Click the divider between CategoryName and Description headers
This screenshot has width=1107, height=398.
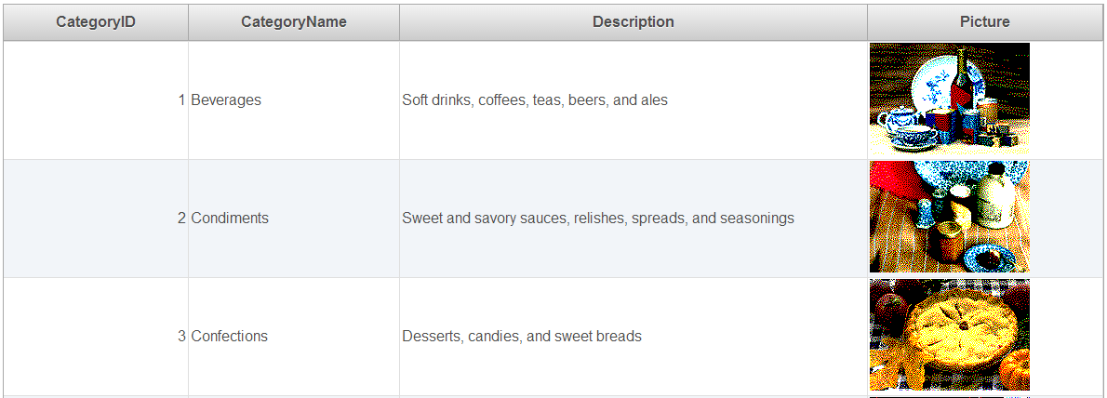(399, 22)
